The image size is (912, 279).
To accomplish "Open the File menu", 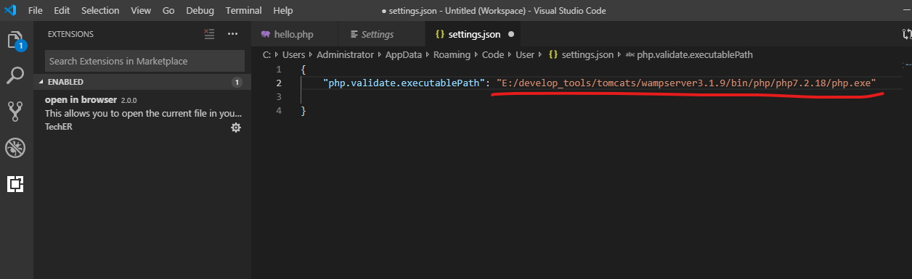I will (x=35, y=11).
